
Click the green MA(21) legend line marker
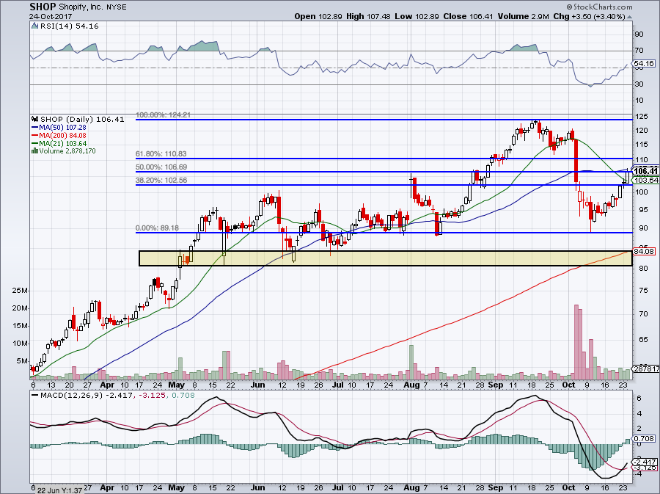click(x=35, y=144)
